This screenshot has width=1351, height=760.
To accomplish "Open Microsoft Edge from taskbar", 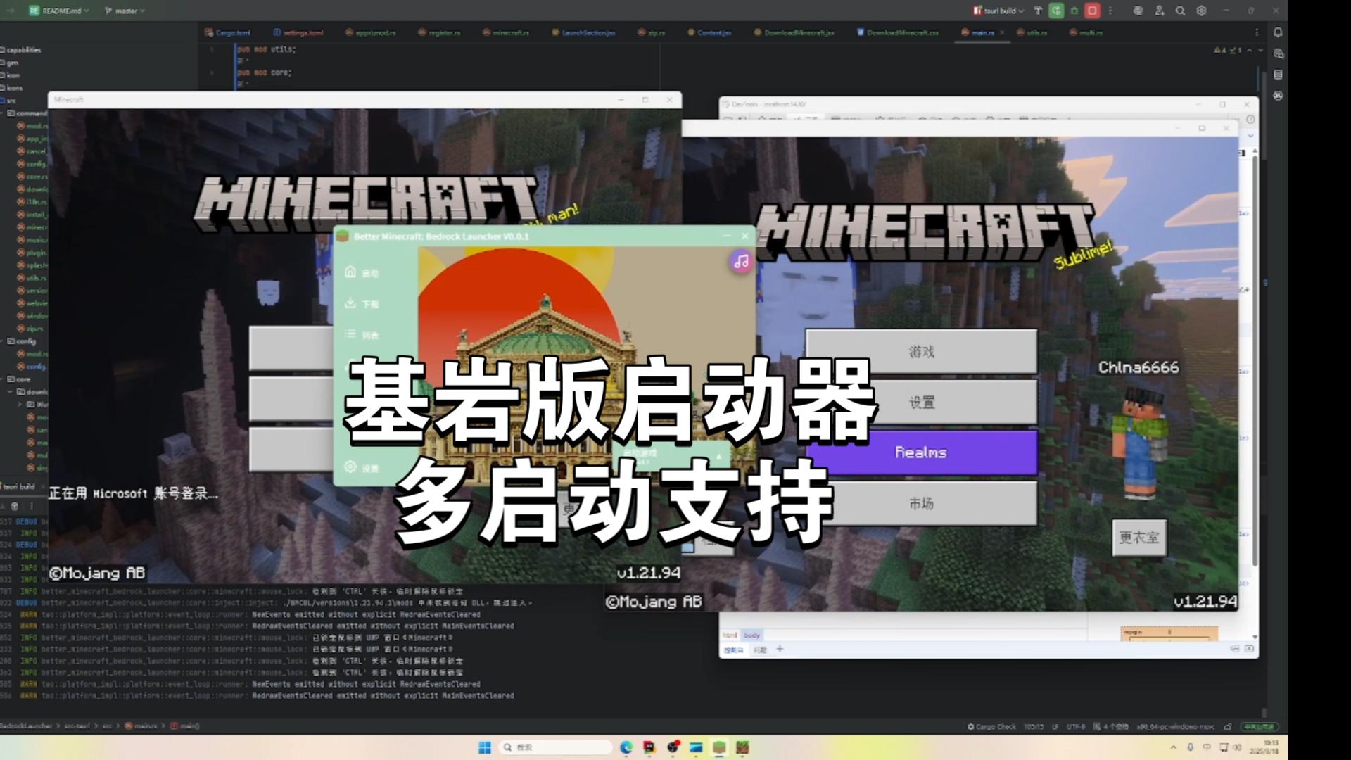I will (626, 747).
